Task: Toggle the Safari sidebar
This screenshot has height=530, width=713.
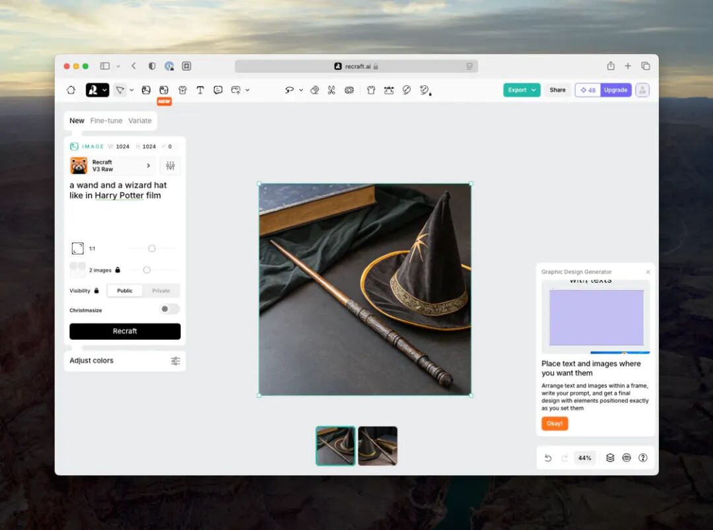Action: pyautogui.click(x=104, y=66)
